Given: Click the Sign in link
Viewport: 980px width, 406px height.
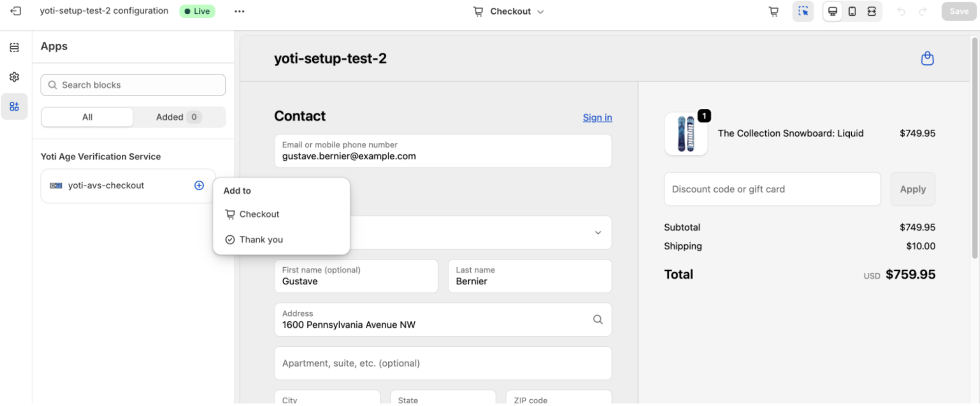Looking at the screenshot, I should 597,118.
